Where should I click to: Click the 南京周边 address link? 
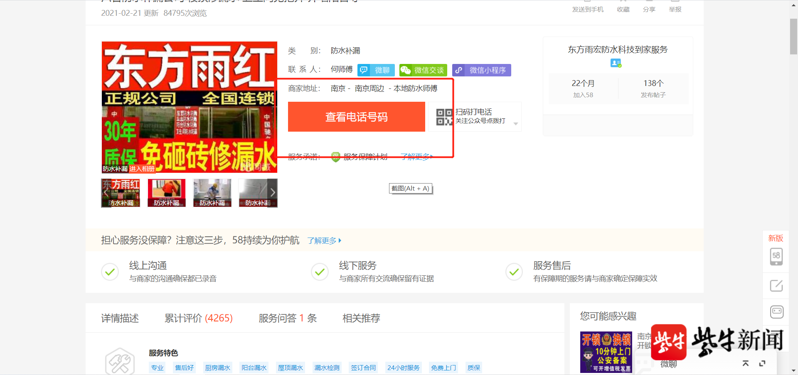click(x=369, y=88)
